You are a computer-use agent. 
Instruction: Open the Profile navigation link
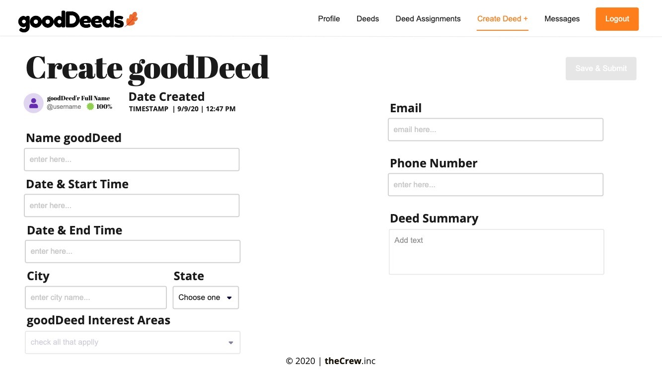[329, 18]
